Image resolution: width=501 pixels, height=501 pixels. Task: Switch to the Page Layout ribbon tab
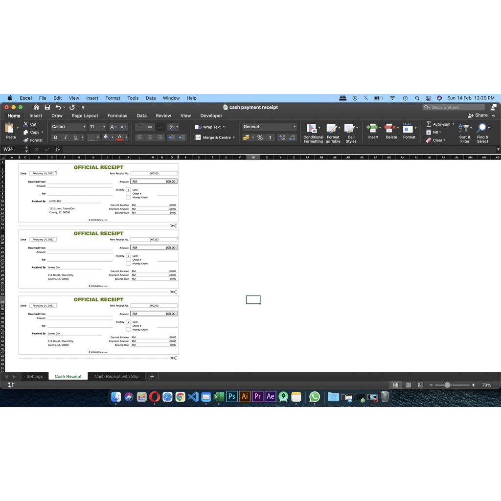(85, 116)
